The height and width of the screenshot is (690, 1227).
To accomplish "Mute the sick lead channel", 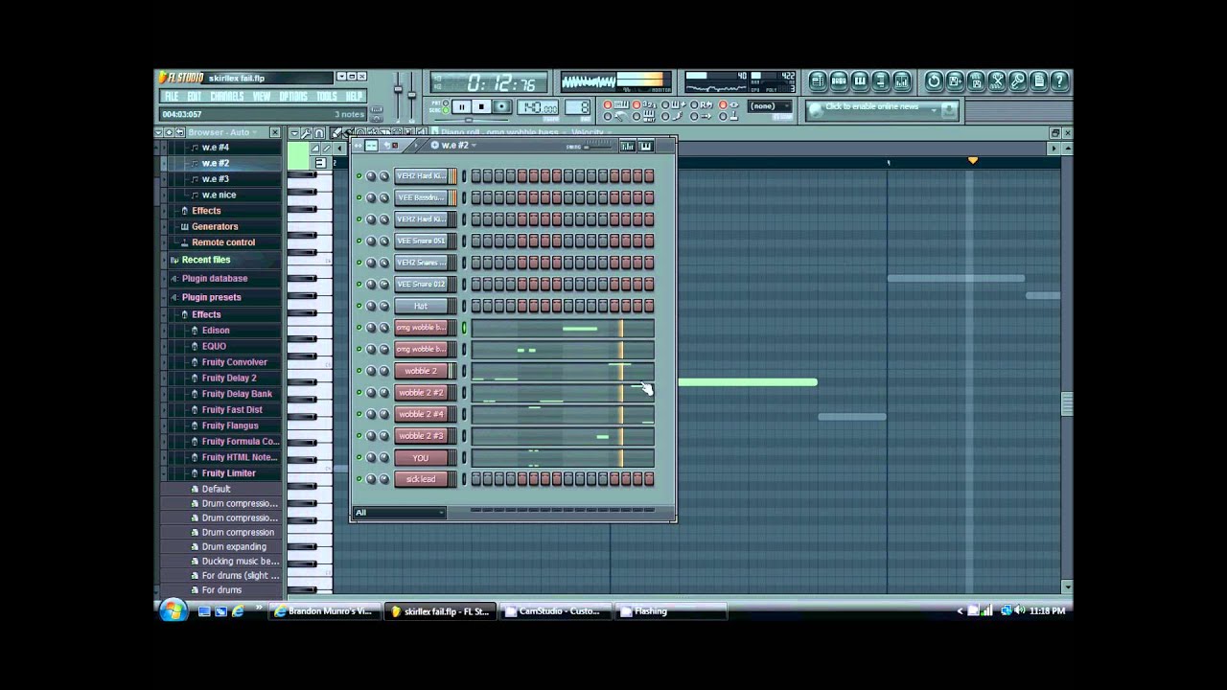I will [359, 479].
